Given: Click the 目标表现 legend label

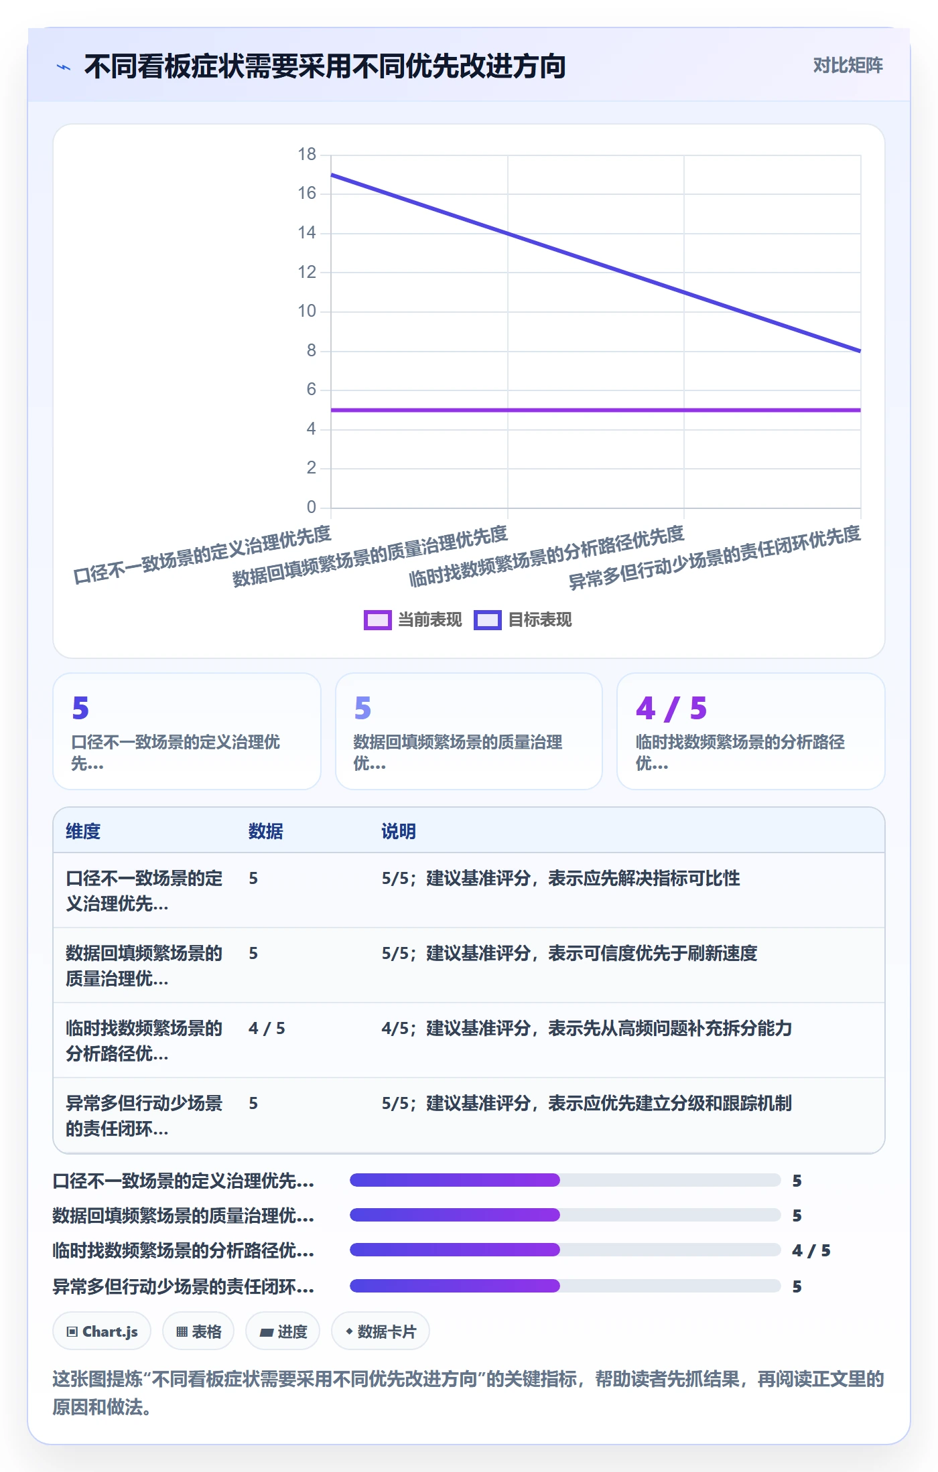Looking at the screenshot, I should pyautogui.click(x=539, y=620).
